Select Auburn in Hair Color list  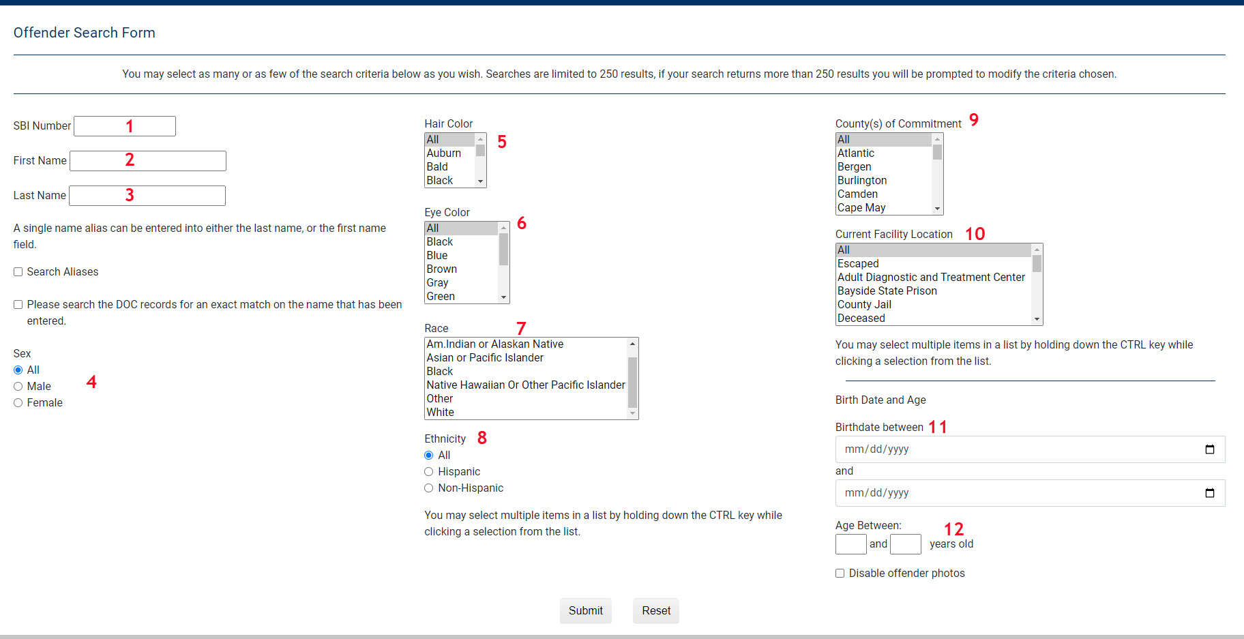coord(444,153)
